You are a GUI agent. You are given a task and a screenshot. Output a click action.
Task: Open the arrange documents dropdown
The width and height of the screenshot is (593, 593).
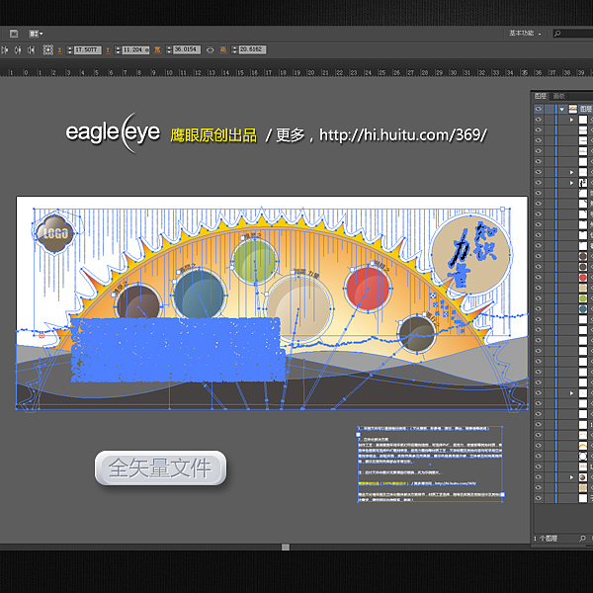pos(36,34)
